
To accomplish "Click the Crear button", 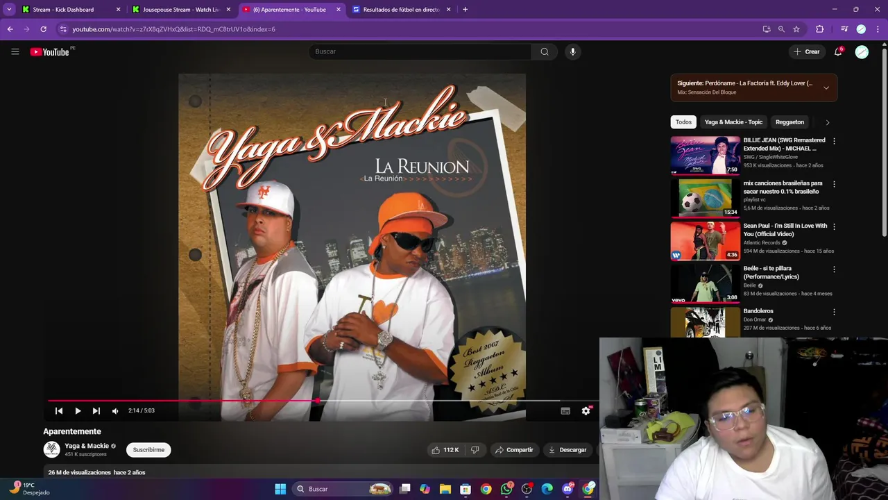I will tap(807, 51).
